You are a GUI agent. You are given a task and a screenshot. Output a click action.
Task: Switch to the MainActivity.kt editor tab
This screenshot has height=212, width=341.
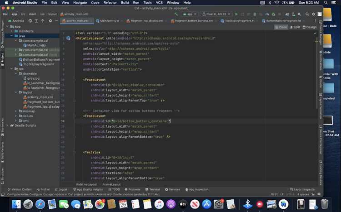click(x=108, y=21)
